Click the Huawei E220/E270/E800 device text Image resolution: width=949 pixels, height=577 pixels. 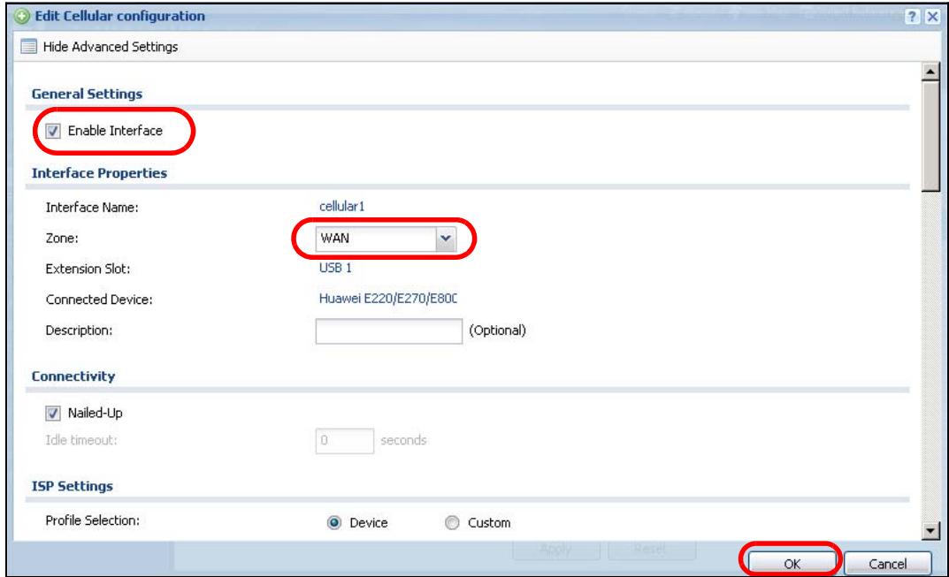tap(388, 298)
